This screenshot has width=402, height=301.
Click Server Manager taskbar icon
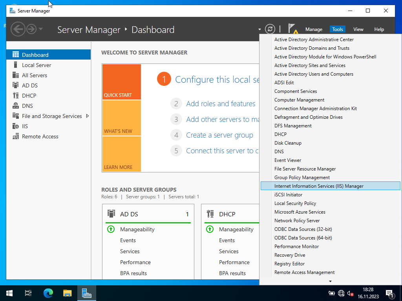[x=87, y=293]
